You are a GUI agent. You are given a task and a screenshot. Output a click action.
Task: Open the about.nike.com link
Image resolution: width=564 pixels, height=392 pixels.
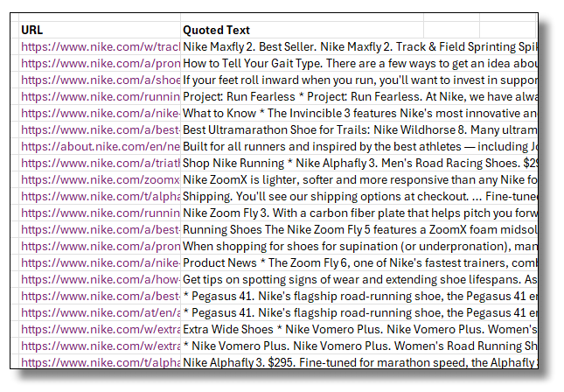pos(101,146)
